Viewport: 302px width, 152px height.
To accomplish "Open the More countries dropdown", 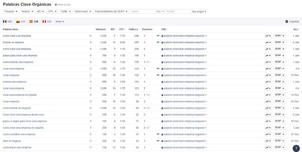I will [60, 22].
